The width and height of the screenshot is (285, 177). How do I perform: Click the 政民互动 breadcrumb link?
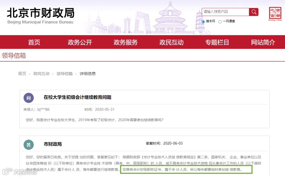tap(41, 74)
